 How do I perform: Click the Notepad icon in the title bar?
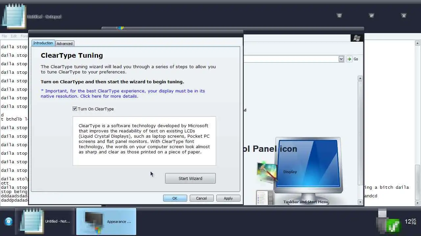[x=14, y=16]
